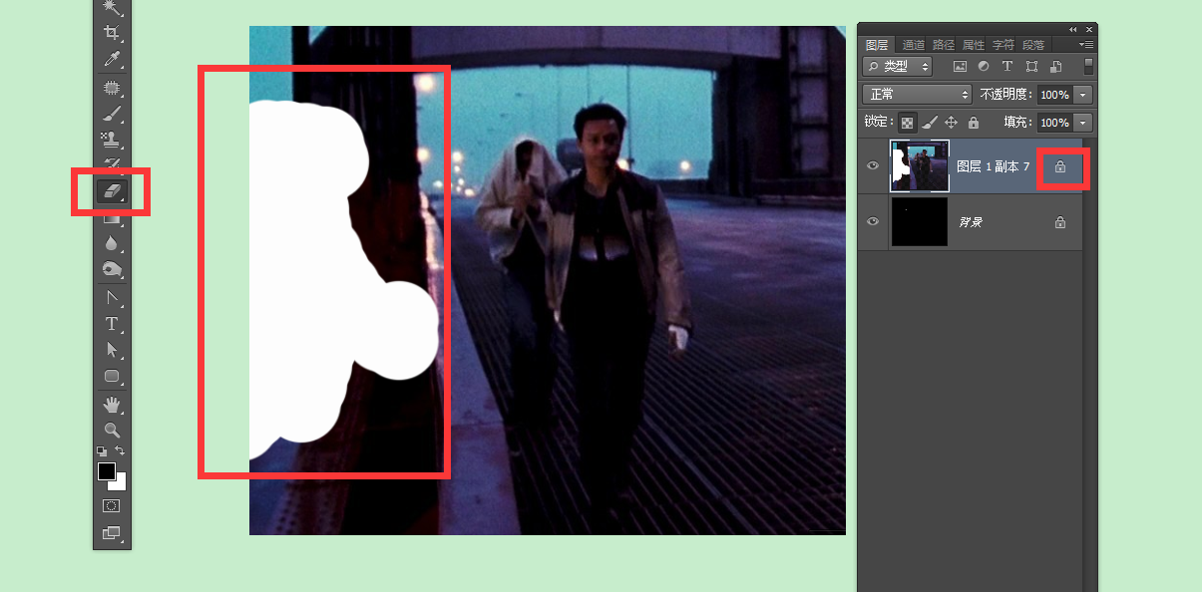The height and width of the screenshot is (592, 1202).
Task: Select the Horizontal Type tool
Action: tap(112, 324)
